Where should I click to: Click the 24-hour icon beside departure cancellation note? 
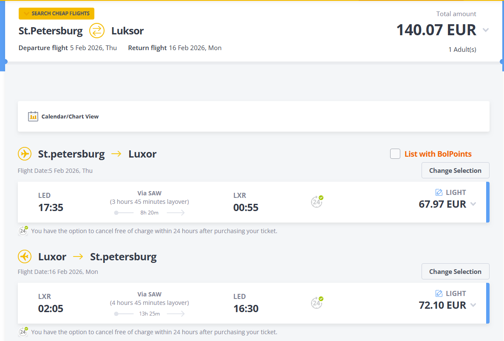pyautogui.click(x=23, y=231)
